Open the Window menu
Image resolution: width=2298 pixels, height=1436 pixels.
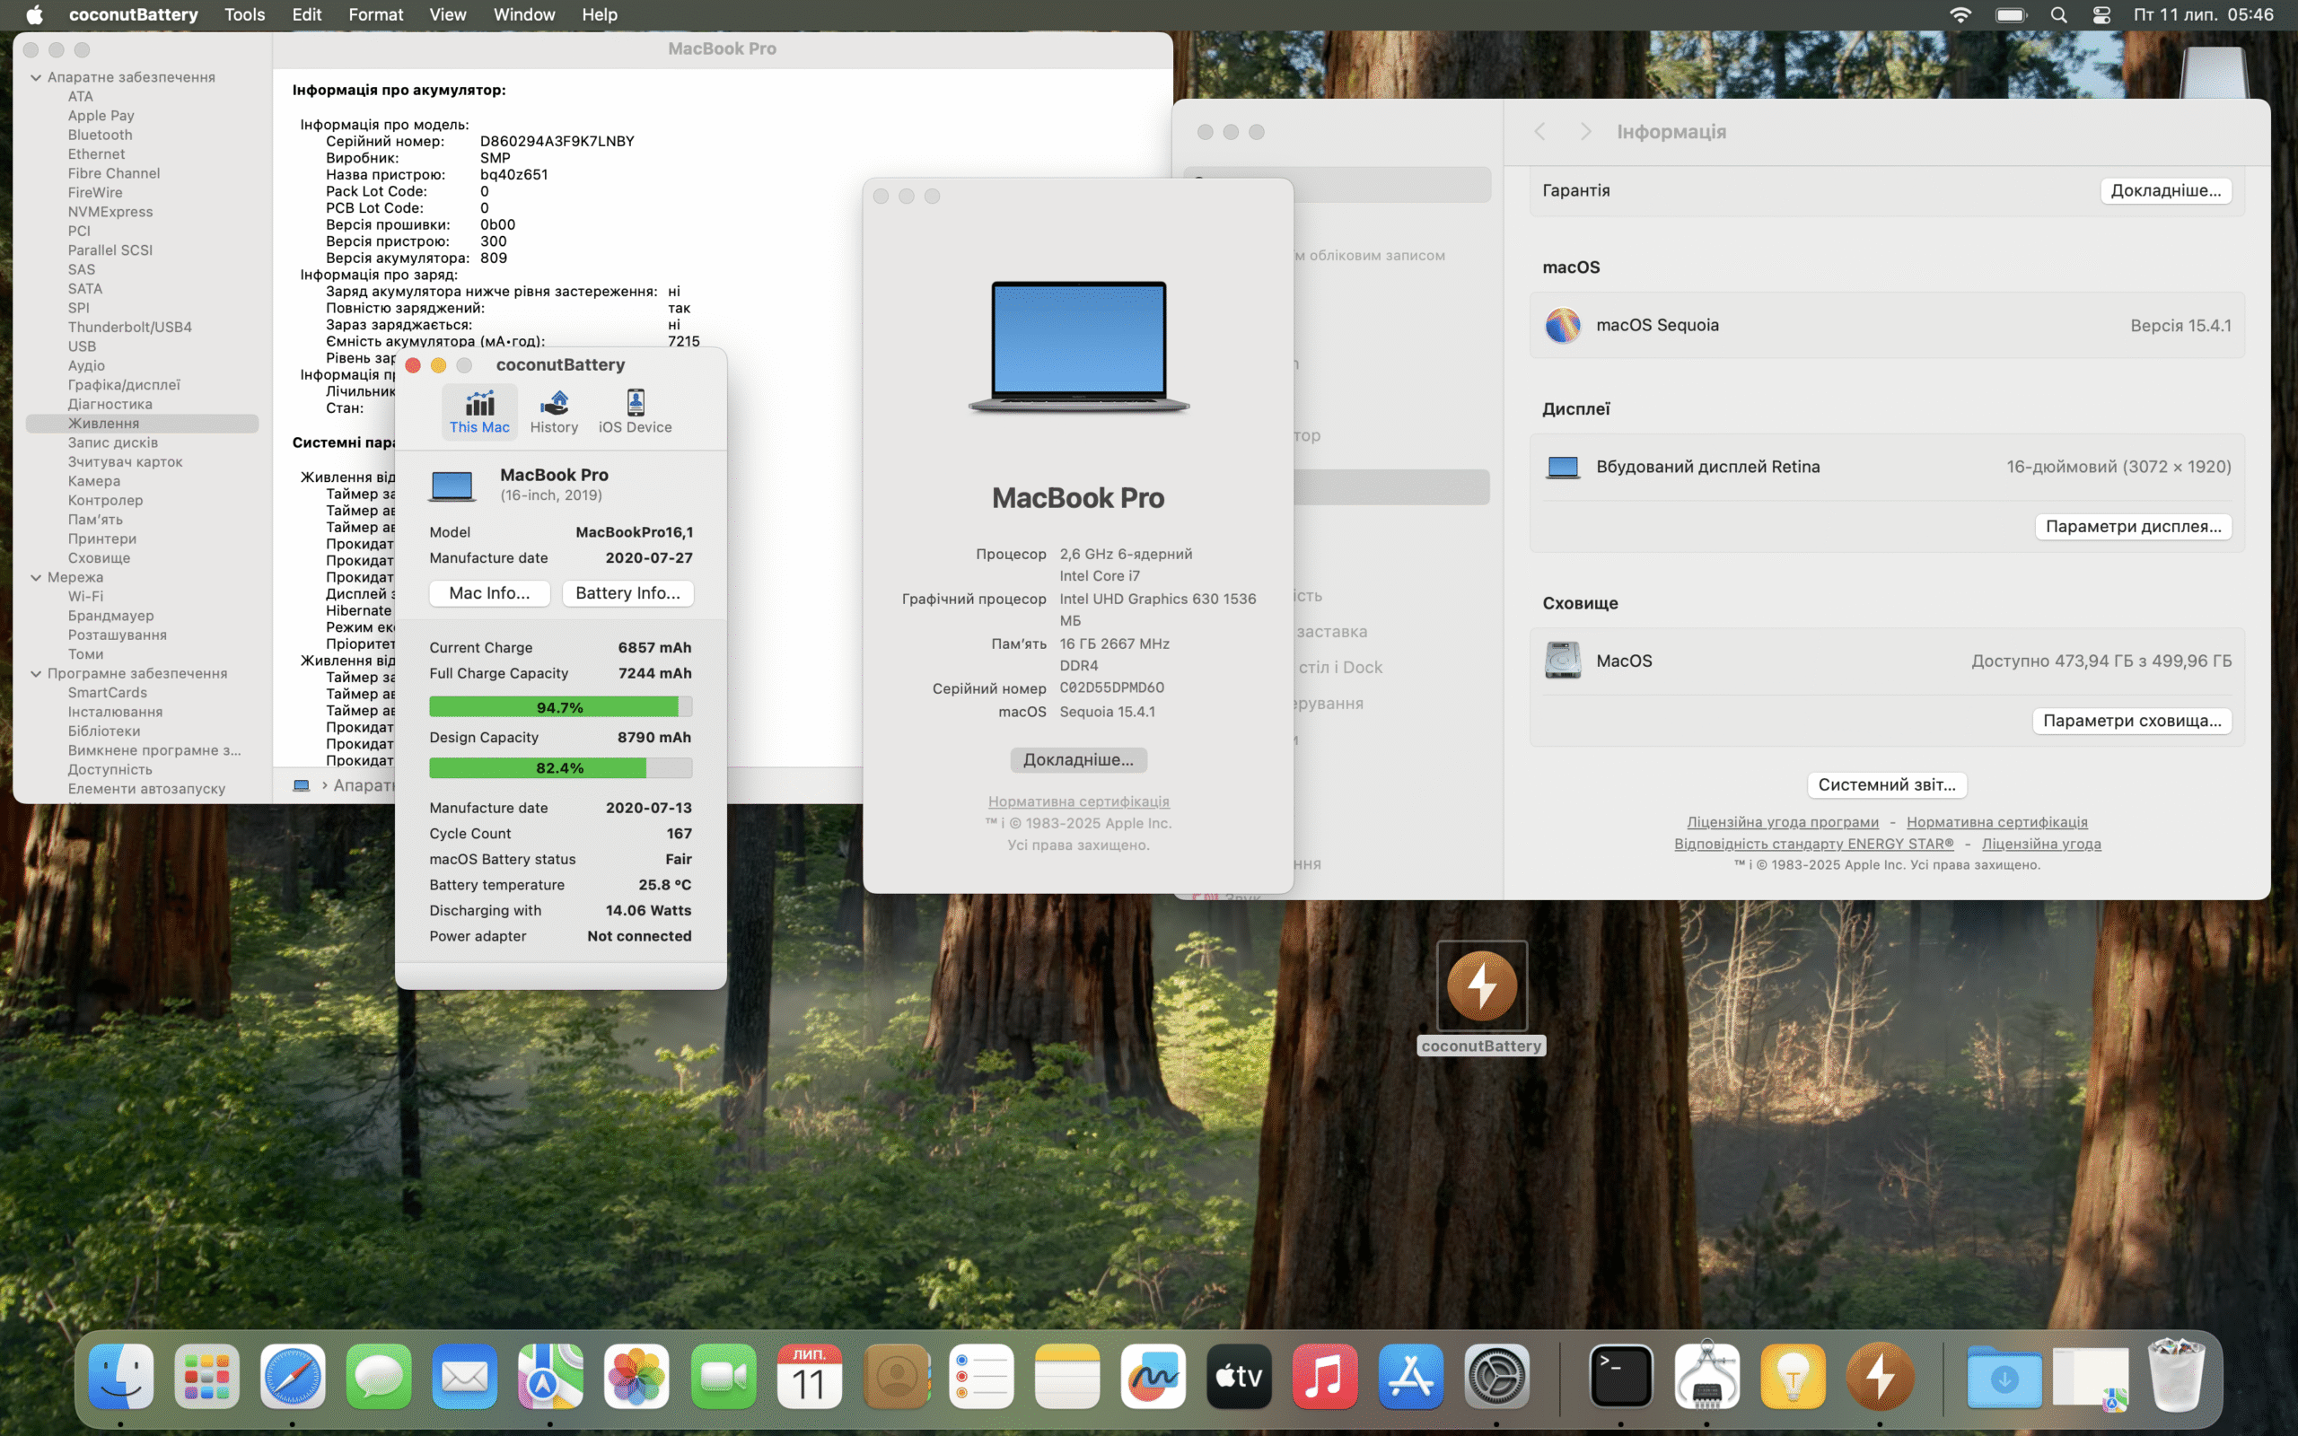(x=524, y=14)
